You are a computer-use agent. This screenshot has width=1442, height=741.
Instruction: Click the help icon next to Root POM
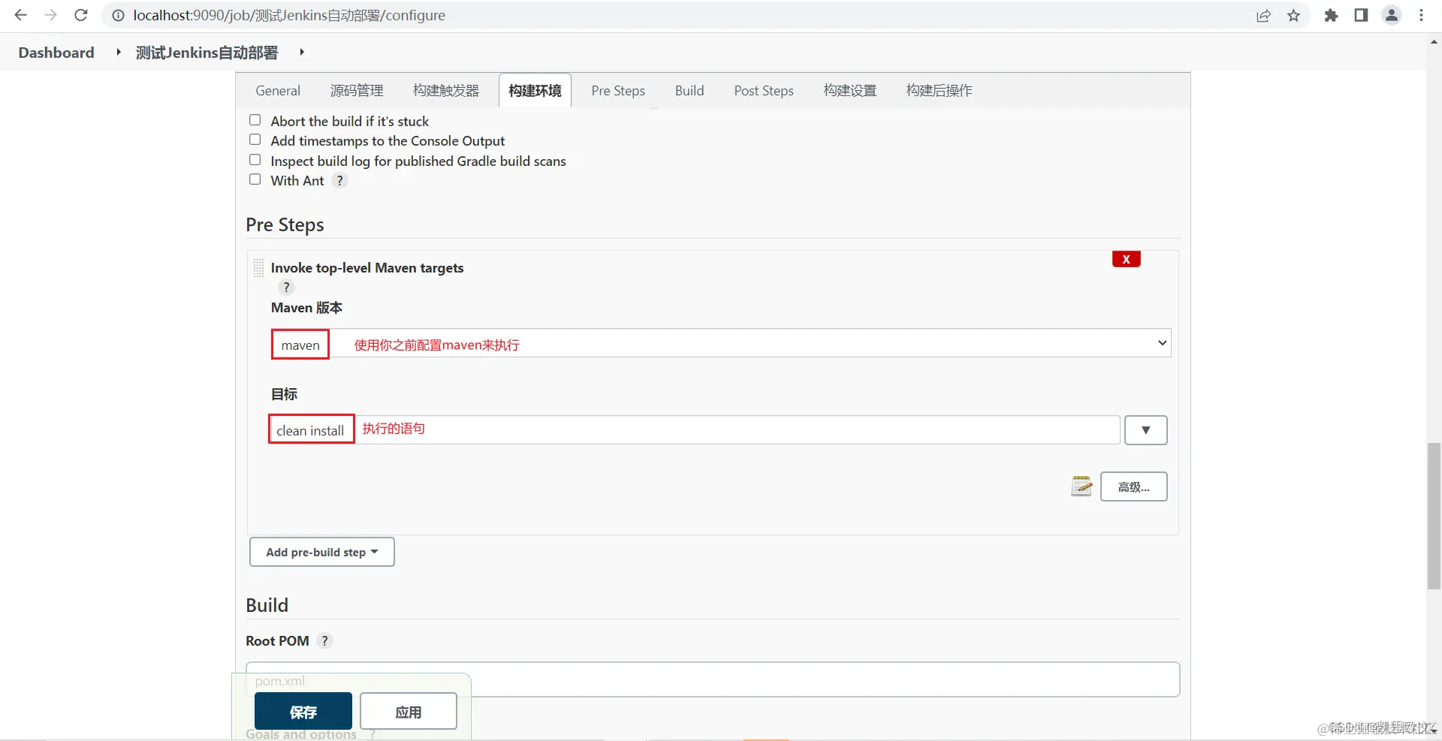click(x=324, y=641)
